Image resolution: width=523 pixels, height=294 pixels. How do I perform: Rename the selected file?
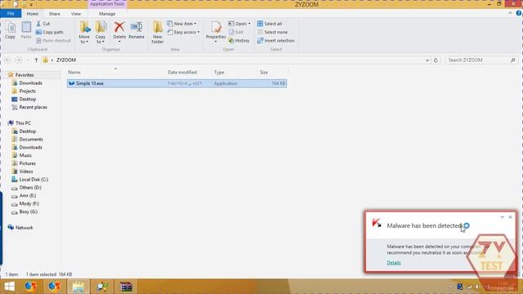136,30
